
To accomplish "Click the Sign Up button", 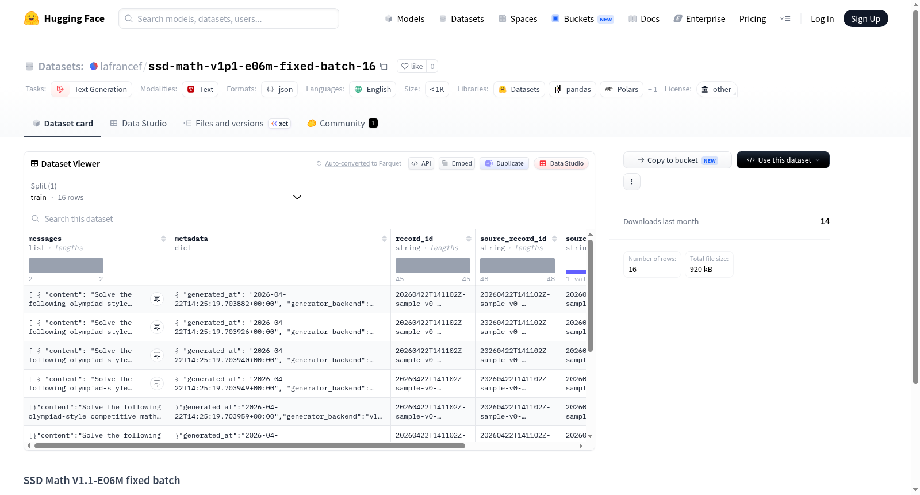I will coord(865,18).
